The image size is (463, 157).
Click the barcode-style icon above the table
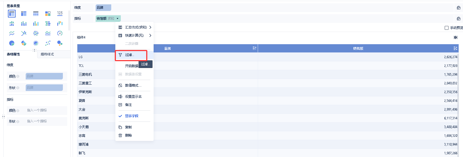tap(456, 37)
